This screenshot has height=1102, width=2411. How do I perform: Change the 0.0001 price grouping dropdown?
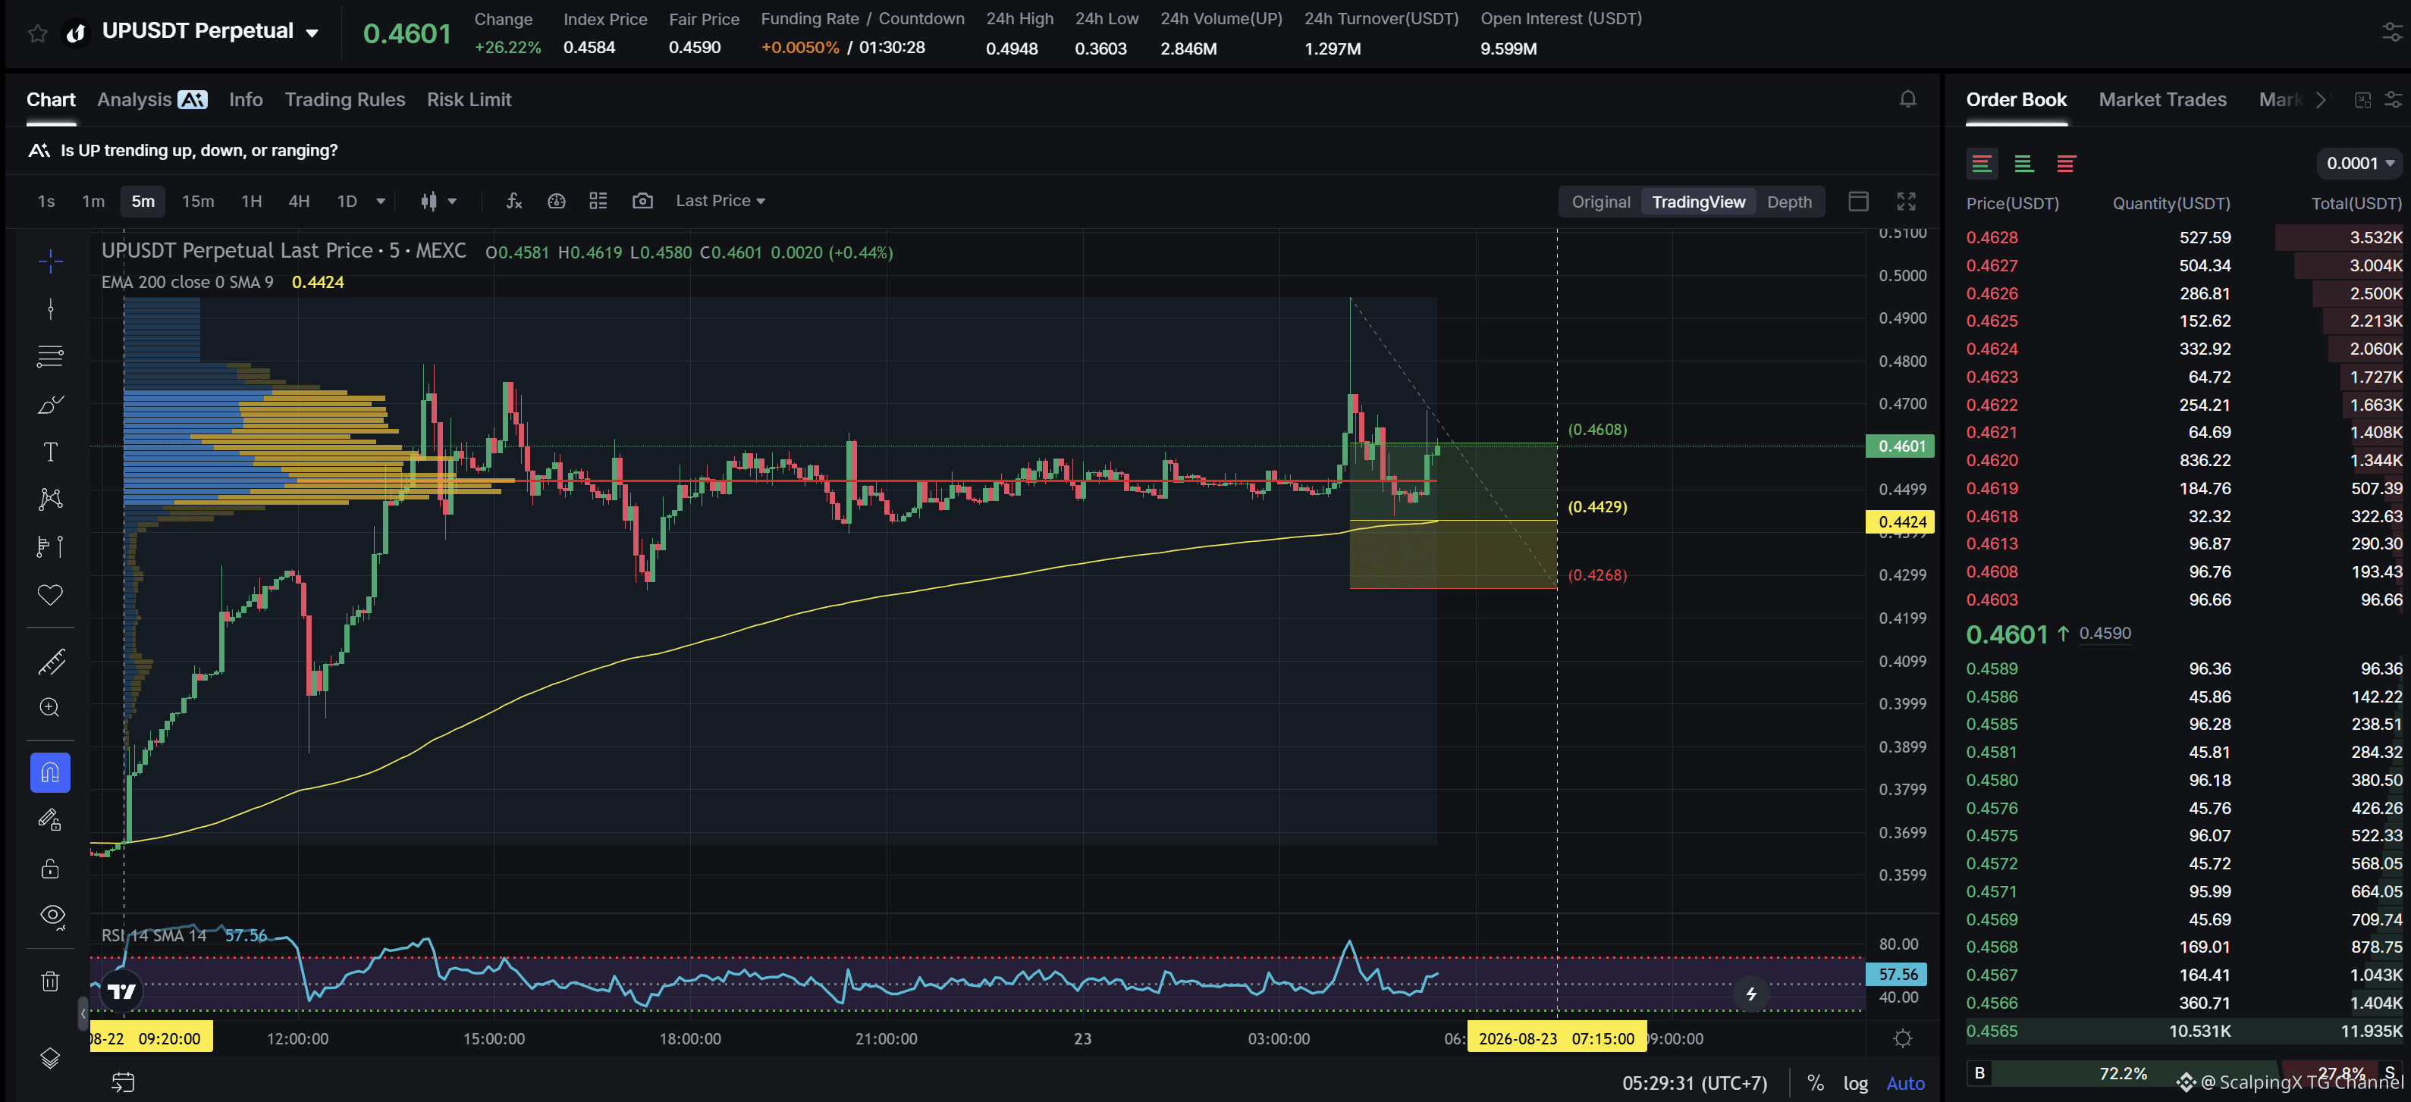coord(2359,164)
